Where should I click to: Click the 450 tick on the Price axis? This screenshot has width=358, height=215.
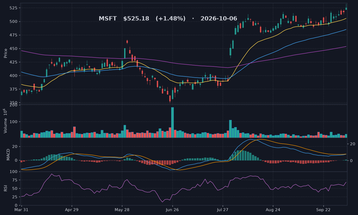[13, 49]
